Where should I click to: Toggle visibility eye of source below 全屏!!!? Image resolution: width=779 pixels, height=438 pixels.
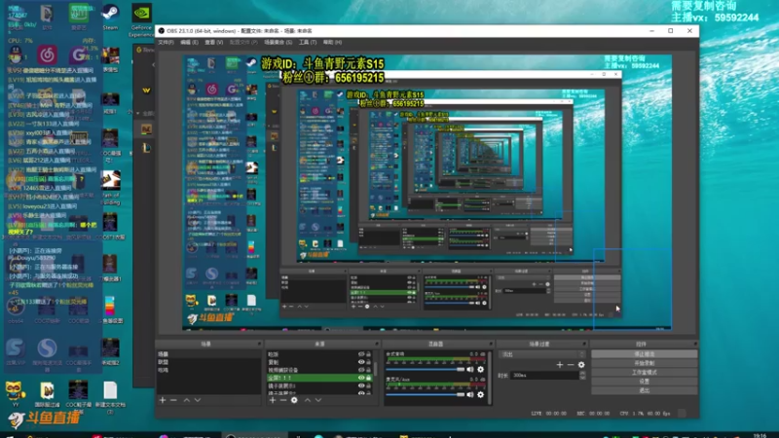pos(361,385)
